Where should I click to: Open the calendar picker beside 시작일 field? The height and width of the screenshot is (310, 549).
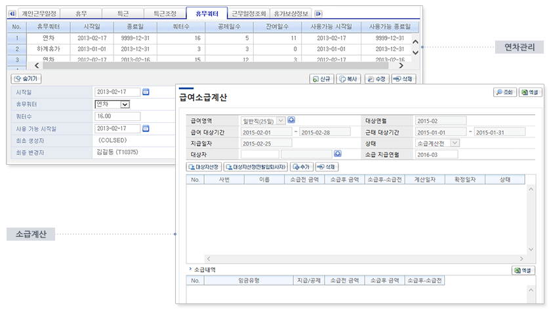click(x=146, y=92)
